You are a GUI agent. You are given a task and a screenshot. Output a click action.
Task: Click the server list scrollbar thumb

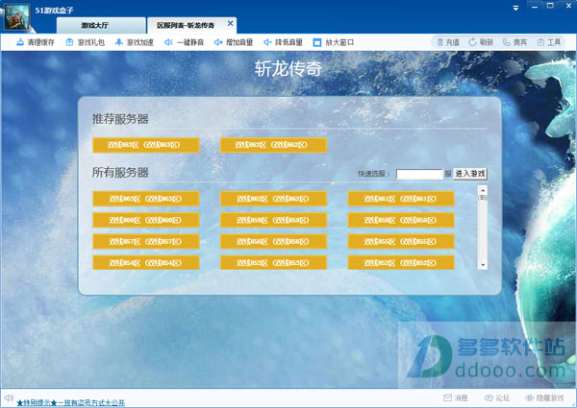pyautogui.click(x=483, y=198)
